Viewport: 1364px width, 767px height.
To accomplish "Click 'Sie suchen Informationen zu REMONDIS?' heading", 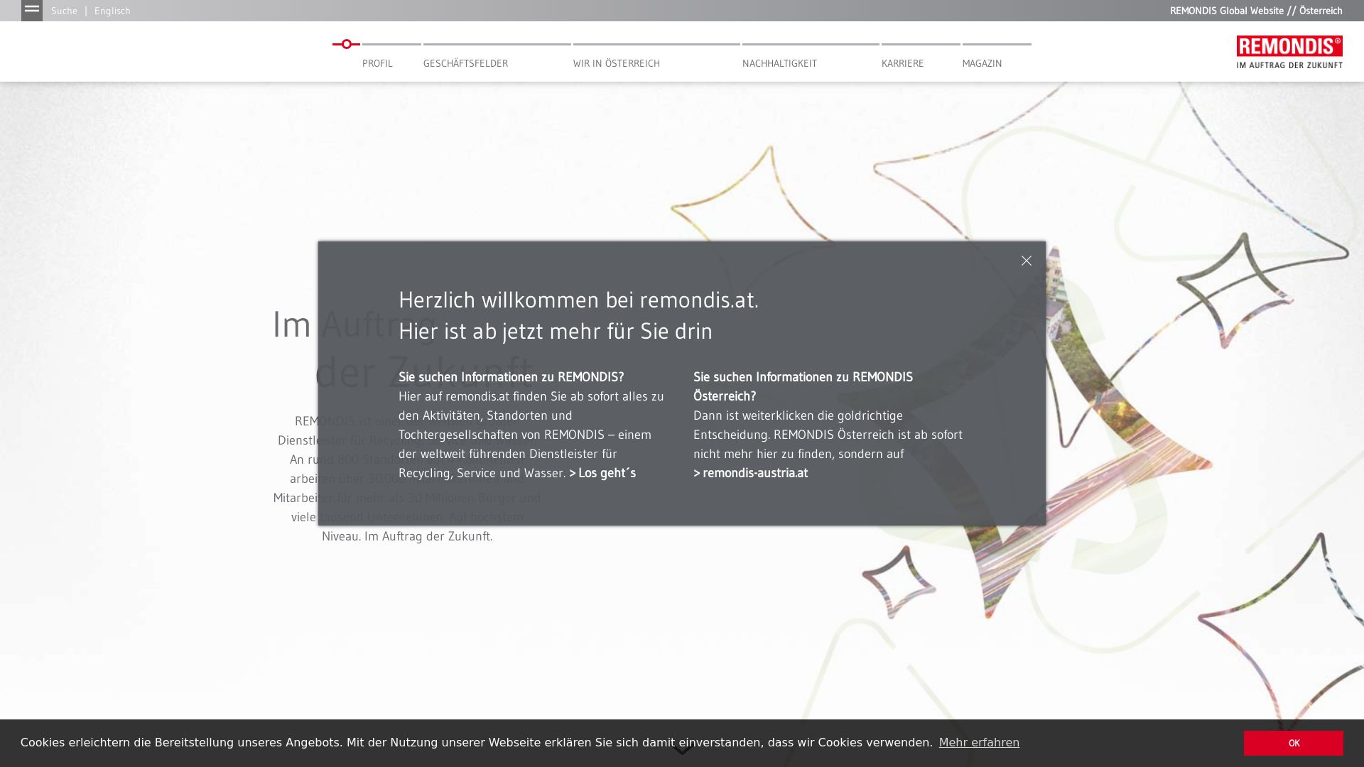I will (x=511, y=377).
